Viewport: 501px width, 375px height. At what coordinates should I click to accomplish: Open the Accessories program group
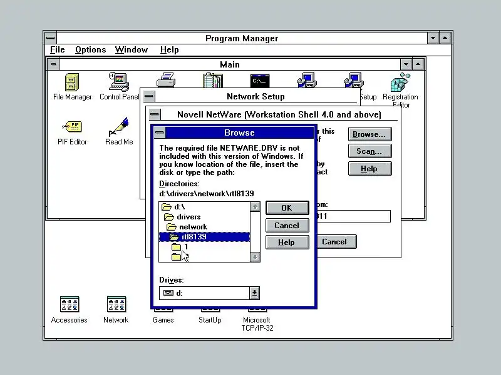70,304
